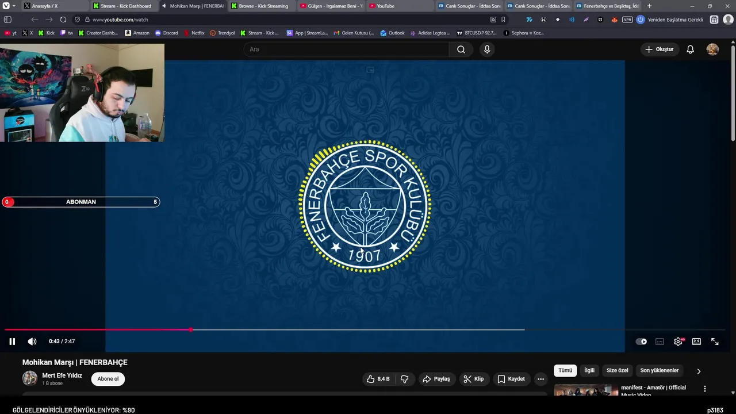Mute the video using the speaker icon
This screenshot has height=414, width=736.
coord(32,342)
